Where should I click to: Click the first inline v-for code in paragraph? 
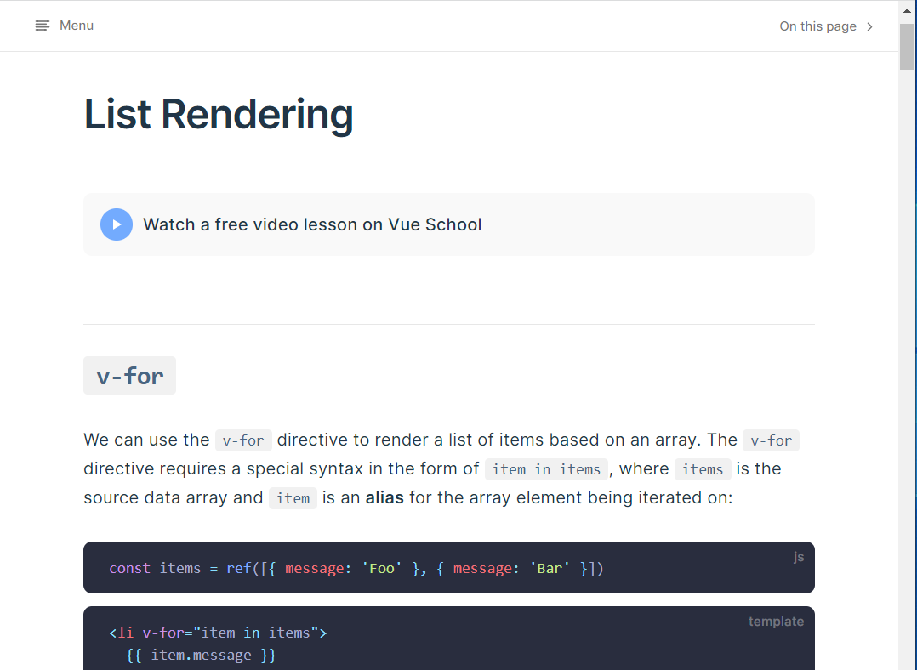(x=243, y=440)
